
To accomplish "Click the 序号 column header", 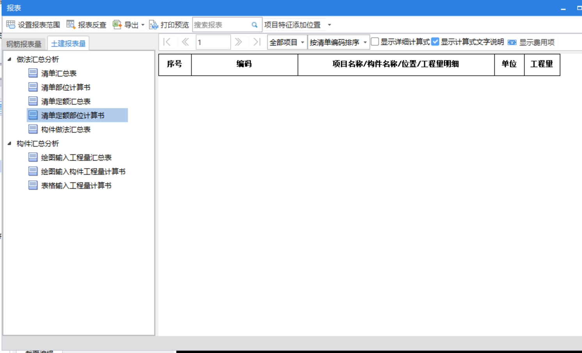I will (x=175, y=64).
